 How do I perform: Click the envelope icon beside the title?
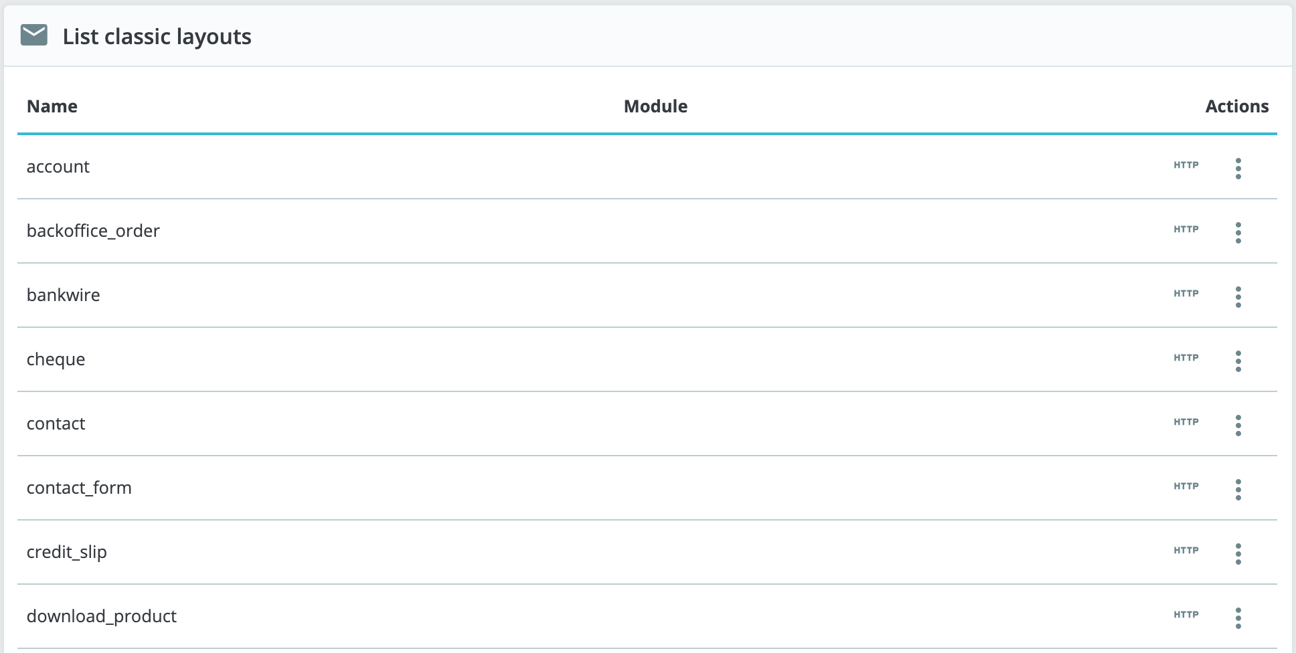(34, 35)
